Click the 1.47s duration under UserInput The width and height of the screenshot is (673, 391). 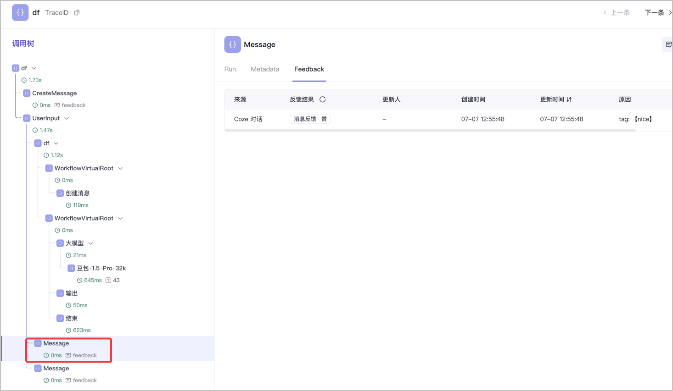click(x=46, y=130)
